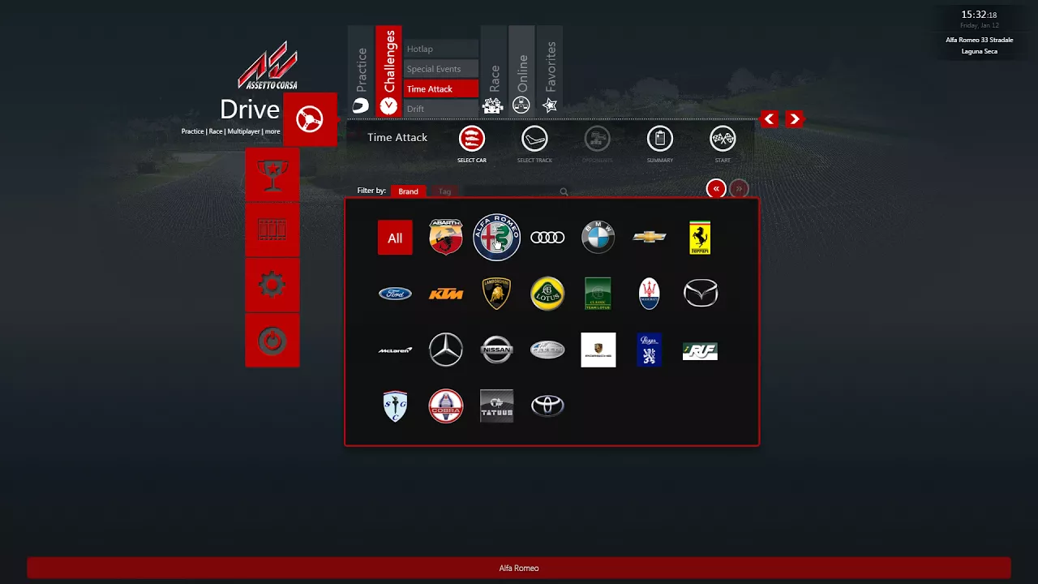Screen dimensions: 1038x584
Task: Pick the Audi four-rings logo
Action: pos(547,238)
